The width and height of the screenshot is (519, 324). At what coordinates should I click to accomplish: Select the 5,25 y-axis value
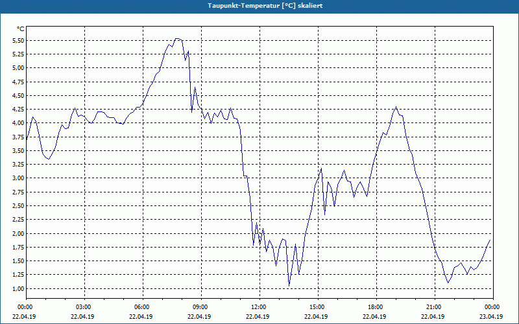[x=18, y=54]
